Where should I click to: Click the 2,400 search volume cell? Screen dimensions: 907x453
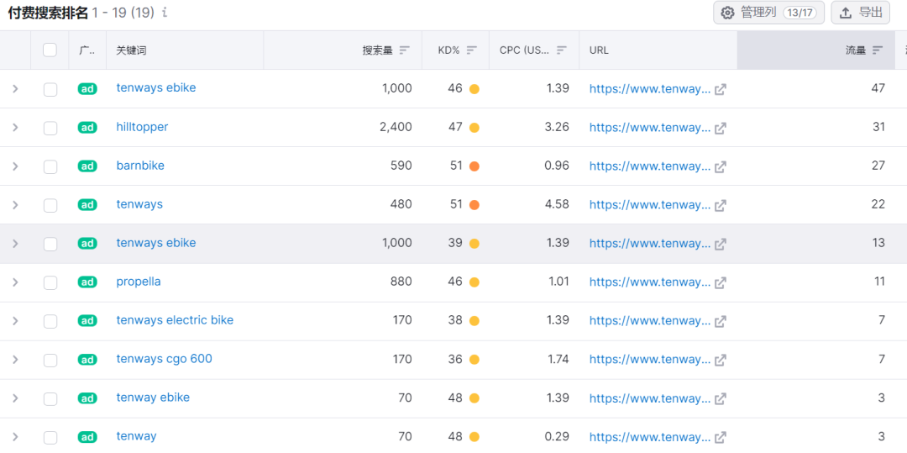tap(396, 127)
